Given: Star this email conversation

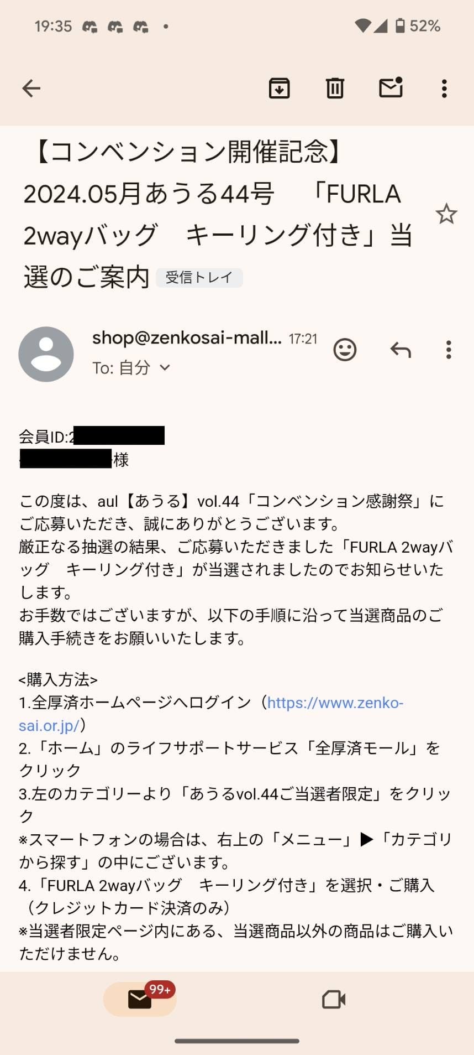Looking at the screenshot, I should click(x=446, y=214).
